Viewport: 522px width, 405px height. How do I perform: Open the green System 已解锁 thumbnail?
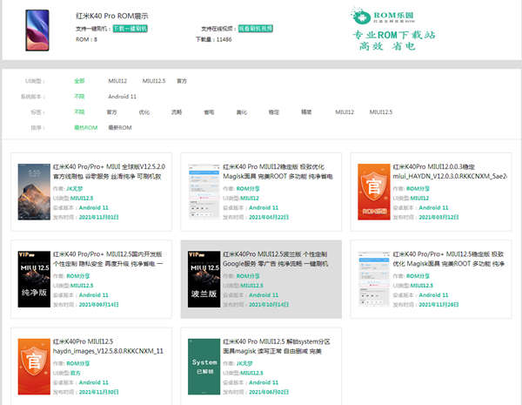point(204,367)
